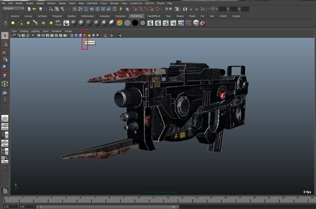Open the Edit Mesh menu

click(92, 3)
